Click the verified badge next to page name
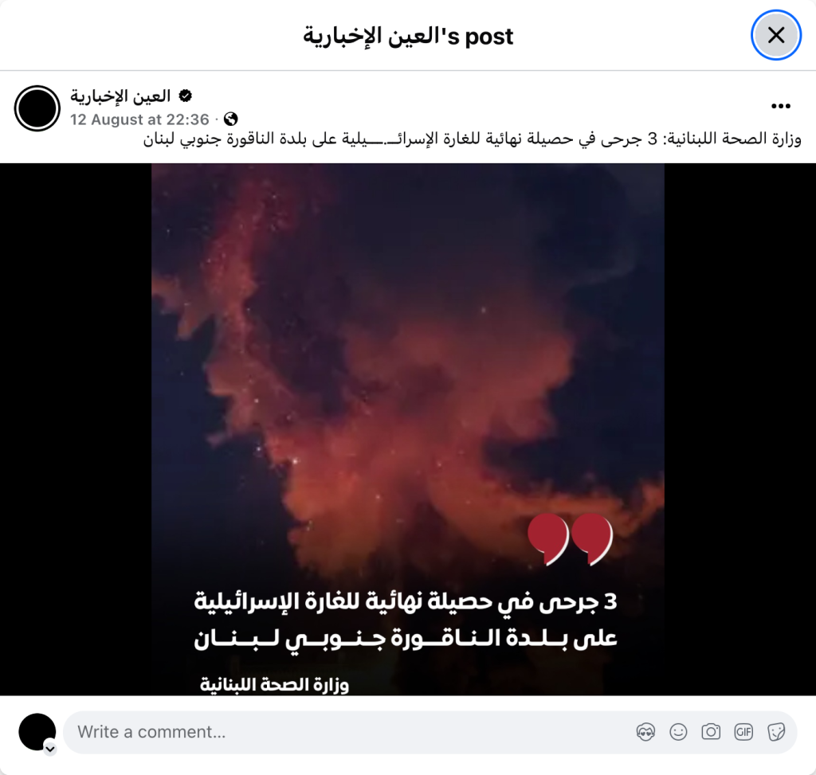The height and width of the screenshot is (775, 816). pyautogui.click(x=185, y=96)
